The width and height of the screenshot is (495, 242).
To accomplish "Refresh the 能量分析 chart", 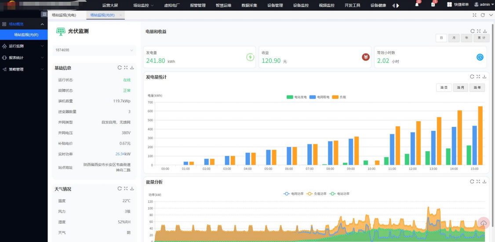I will (472, 181).
